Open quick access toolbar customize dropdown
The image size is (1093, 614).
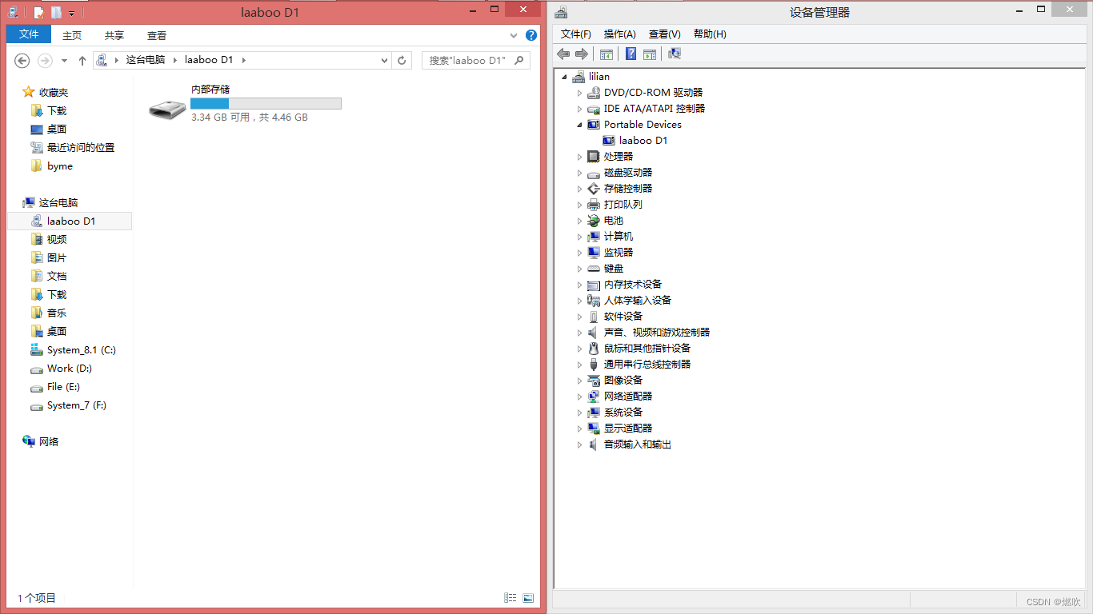72,13
